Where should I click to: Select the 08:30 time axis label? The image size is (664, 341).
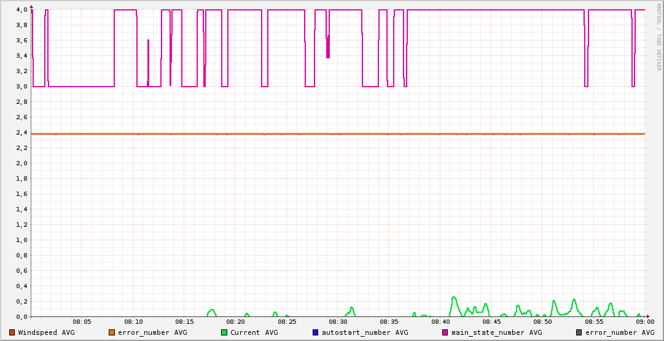point(338,322)
